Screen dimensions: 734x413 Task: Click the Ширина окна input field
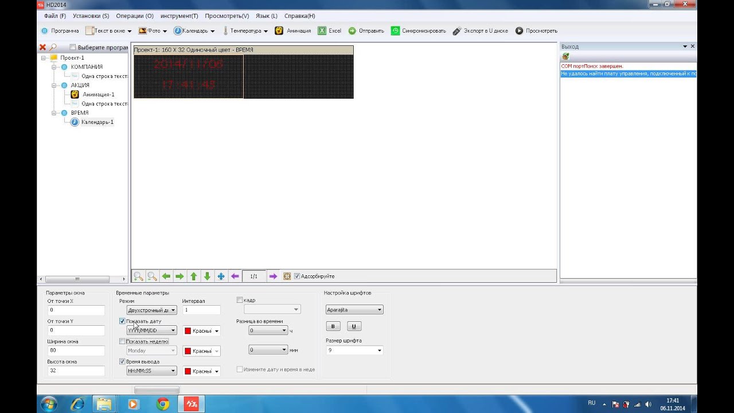tap(76, 350)
